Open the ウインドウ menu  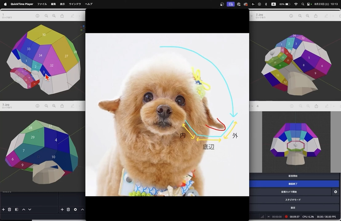tap(75, 4)
